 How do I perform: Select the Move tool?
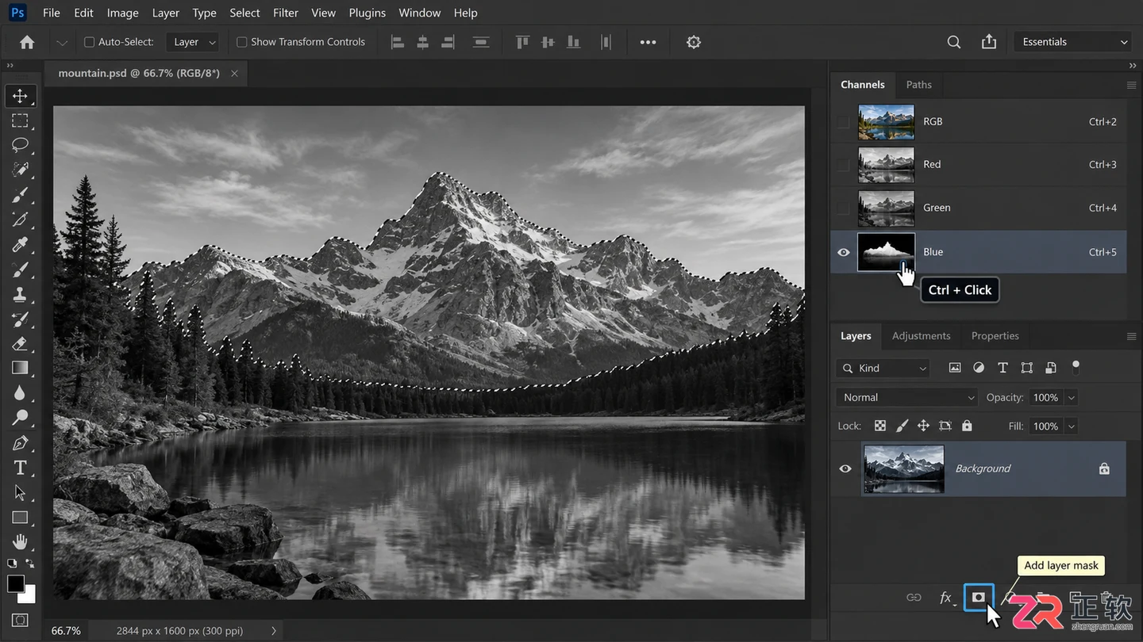tap(20, 96)
